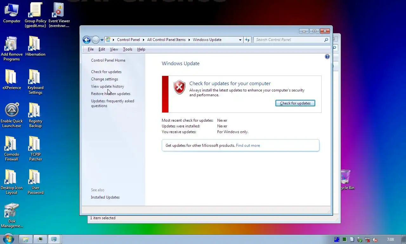Open Add Remove Programs shortcut

pyautogui.click(x=12, y=48)
